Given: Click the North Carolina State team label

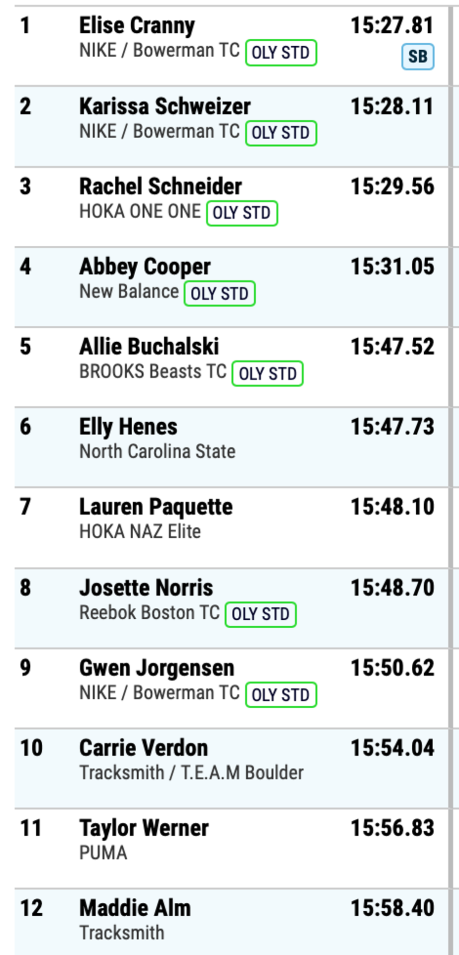Looking at the screenshot, I should [158, 451].
